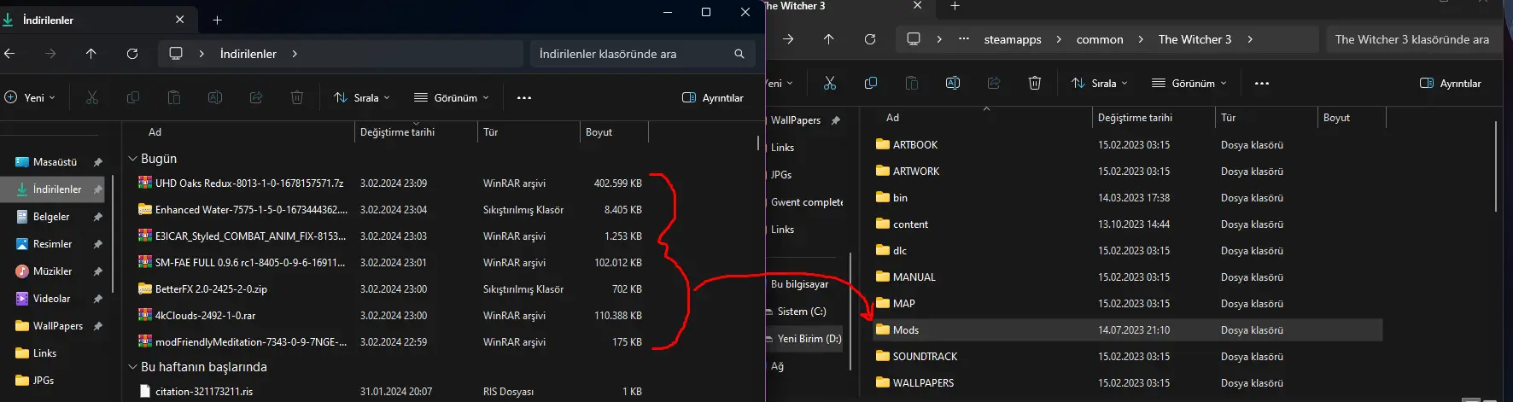Go up one level from The Witcher 3 folder
Viewport: 1513px width, 402px height.
(829, 39)
